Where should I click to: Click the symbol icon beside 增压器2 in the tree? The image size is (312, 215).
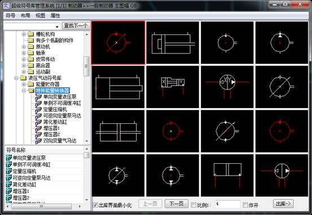pyautogui.click(x=38, y=135)
